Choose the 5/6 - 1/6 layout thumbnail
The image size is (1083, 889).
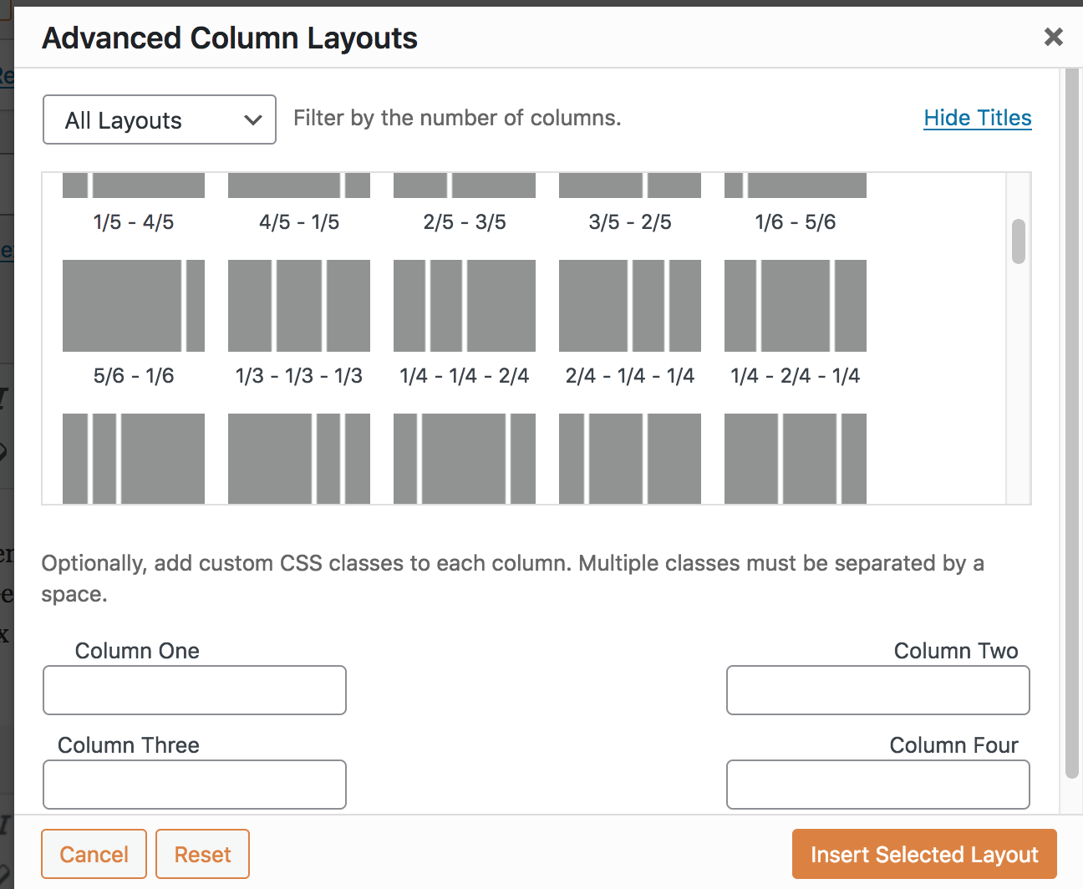(x=133, y=305)
